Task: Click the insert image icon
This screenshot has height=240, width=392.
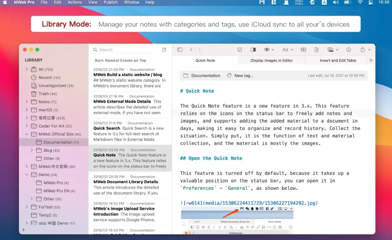Action: [330, 50]
